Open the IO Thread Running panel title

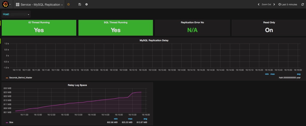coord(39,22)
